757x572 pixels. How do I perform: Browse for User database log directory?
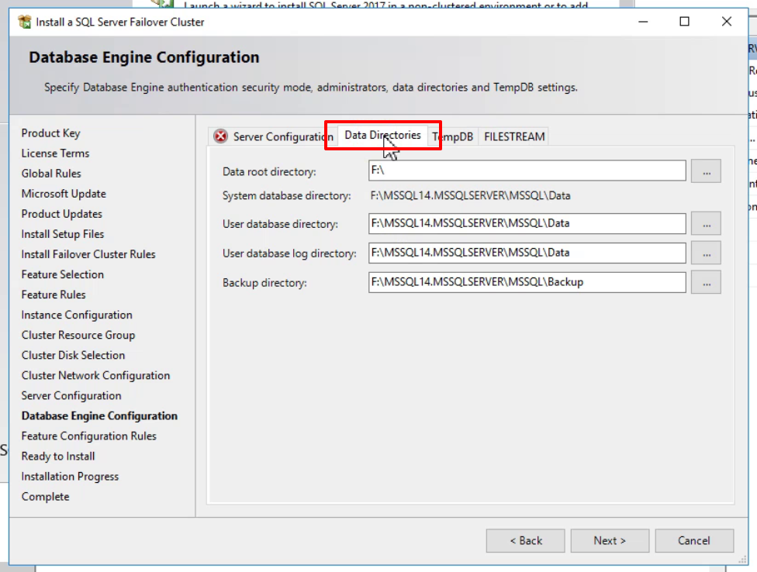[706, 253]
